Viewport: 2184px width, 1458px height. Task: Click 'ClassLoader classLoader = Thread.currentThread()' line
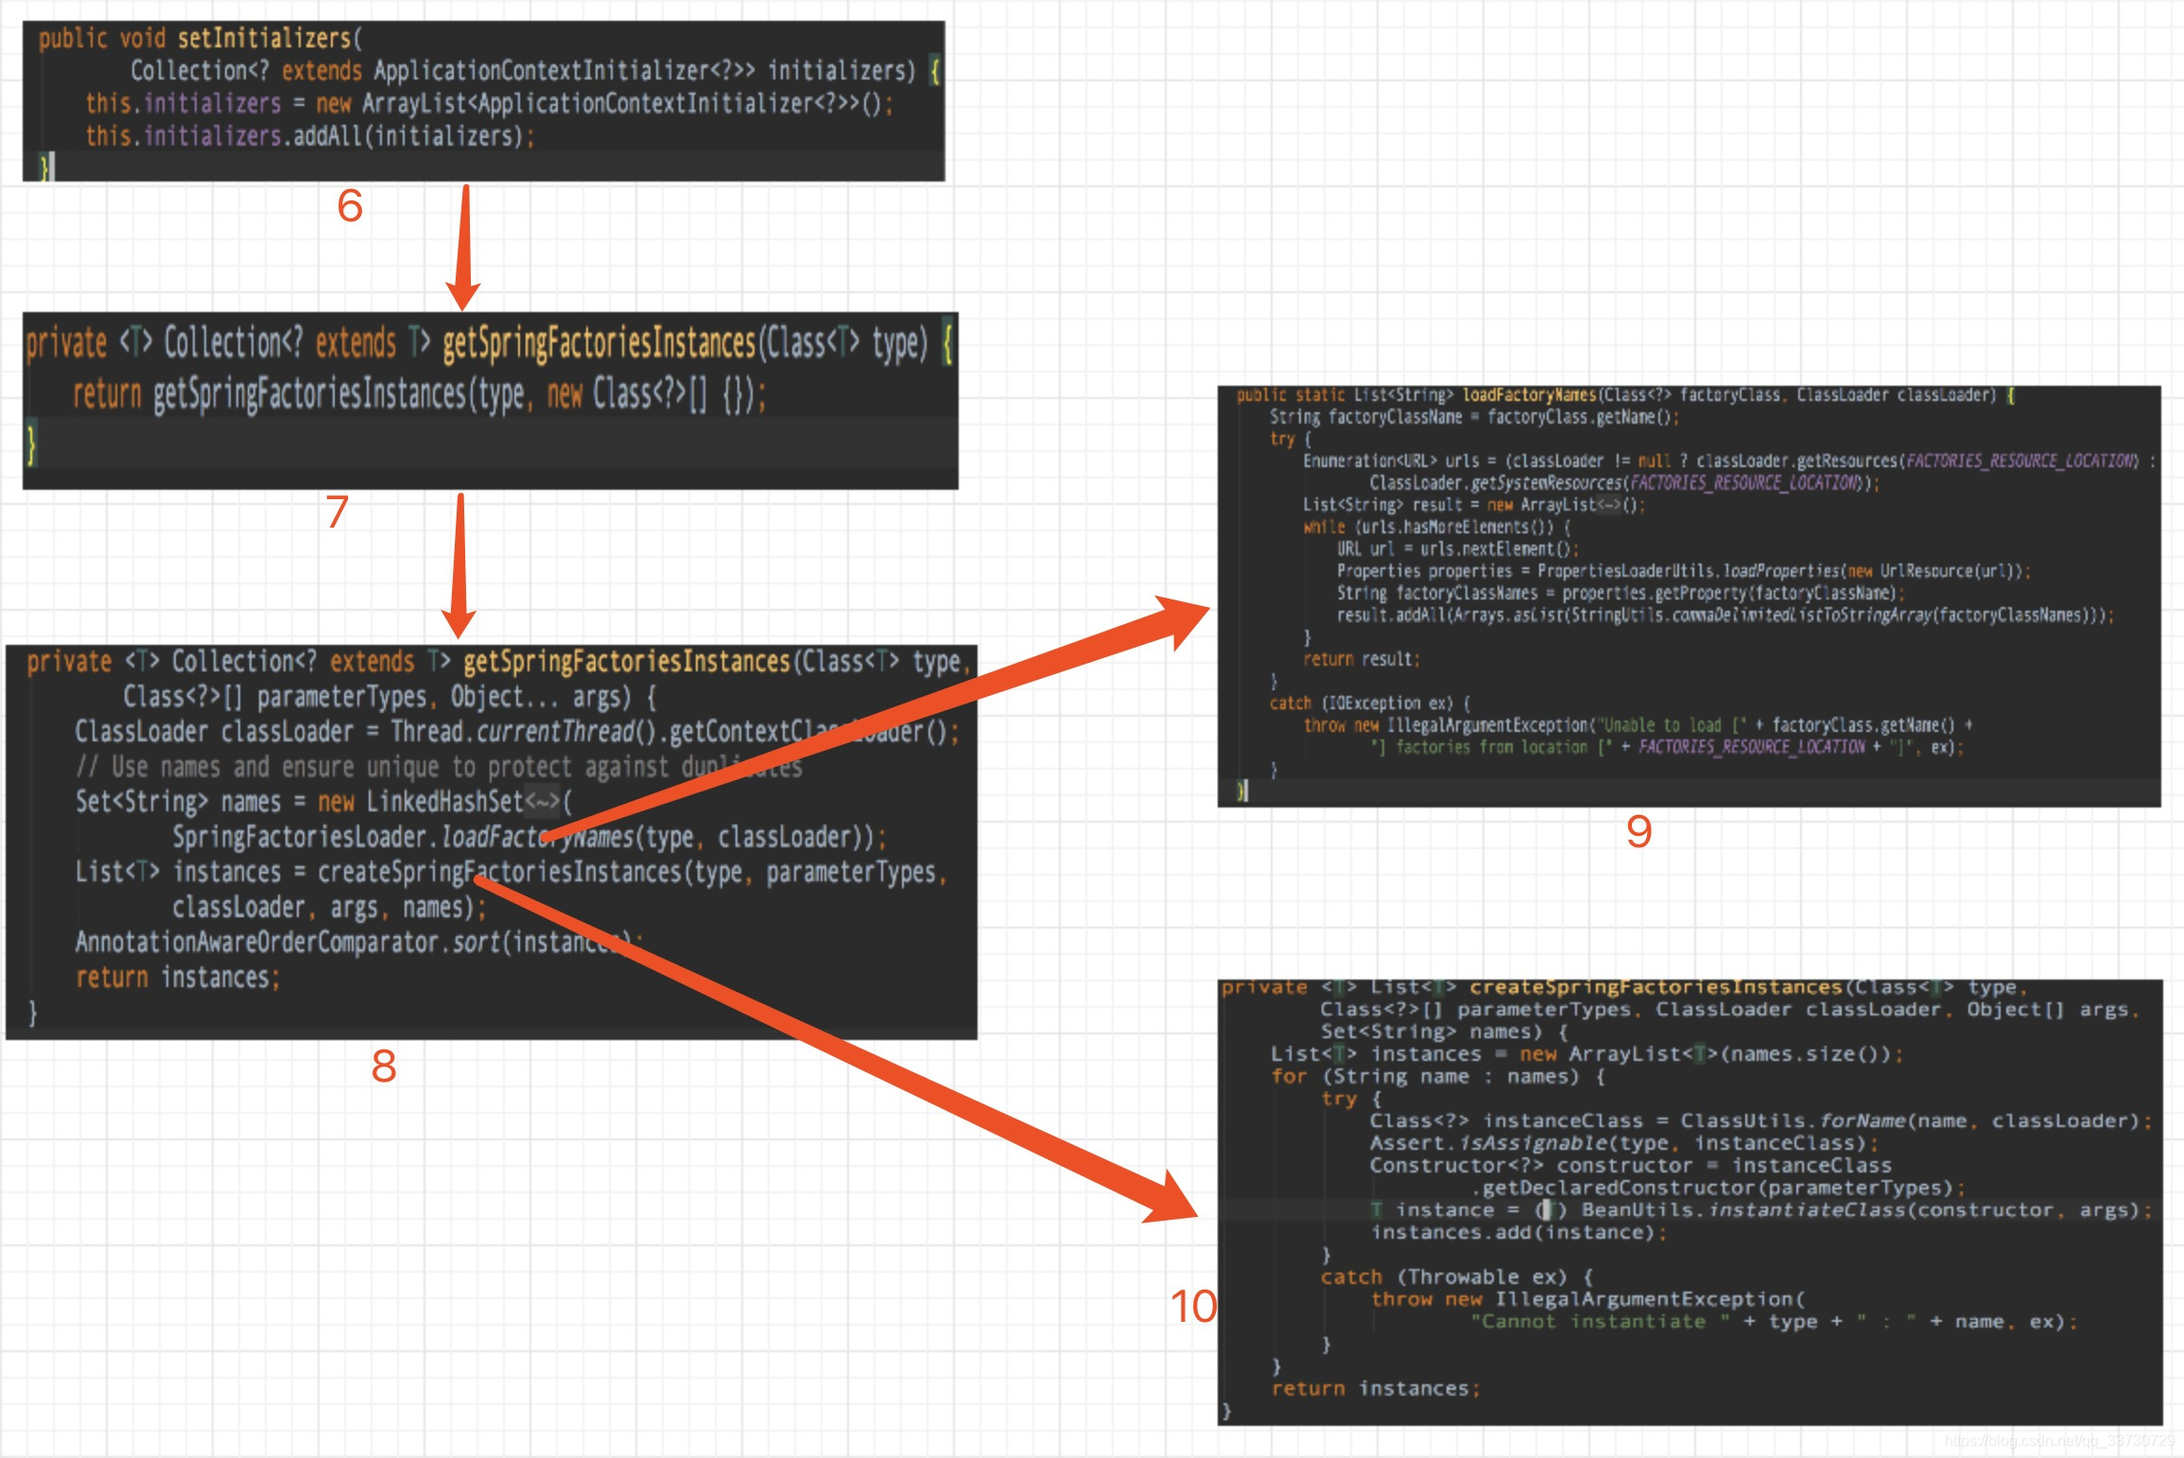click(517, 732)
